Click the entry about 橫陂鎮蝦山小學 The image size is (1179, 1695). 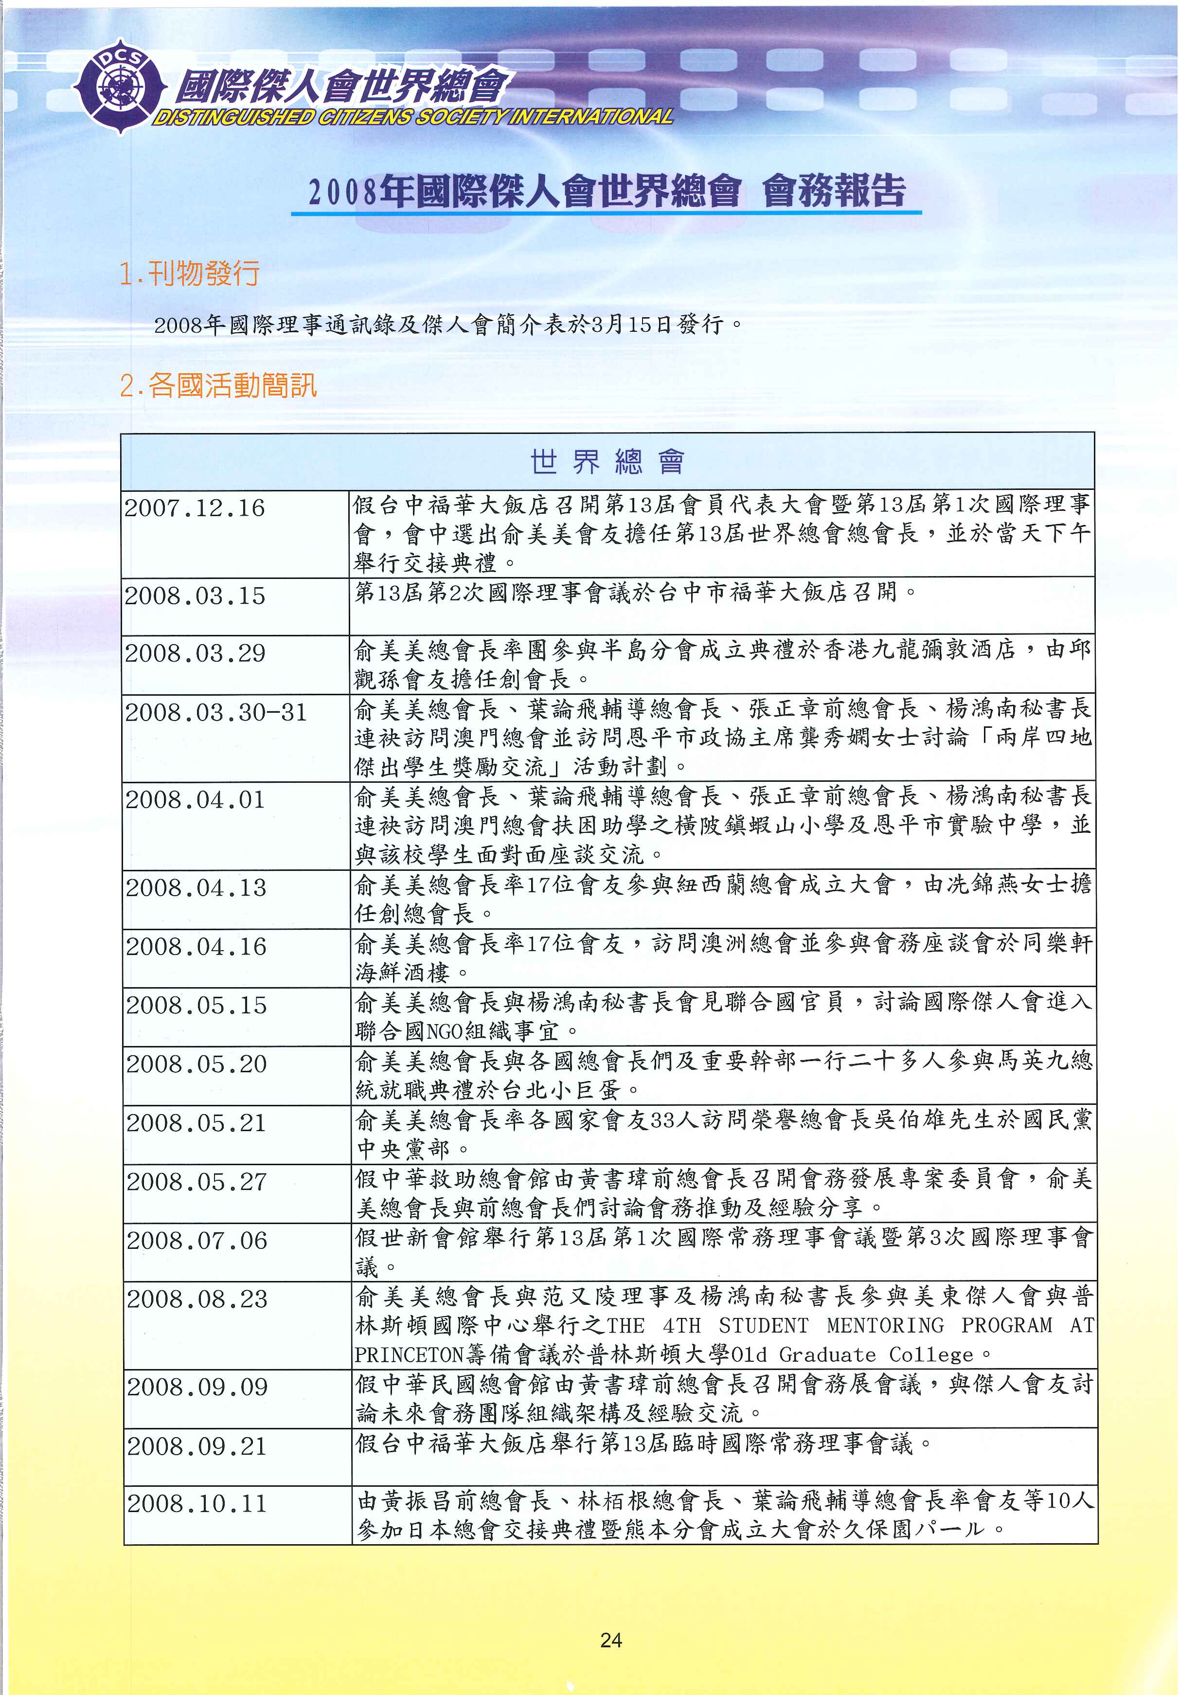pyautogui.click(x=723, y=825)
